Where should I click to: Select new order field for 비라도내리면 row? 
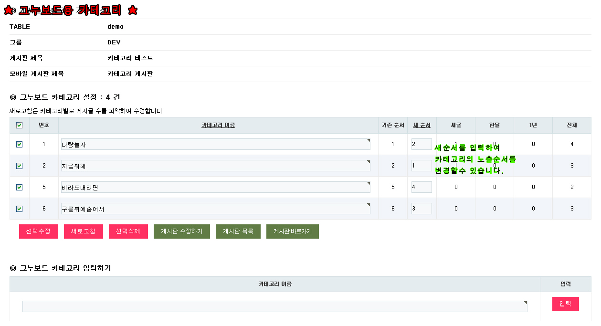[421, 187]
